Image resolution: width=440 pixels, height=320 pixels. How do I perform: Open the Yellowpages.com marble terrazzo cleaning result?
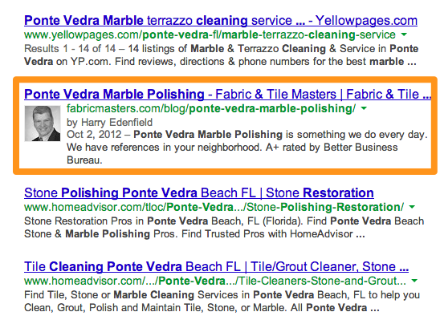click(221, 21)
